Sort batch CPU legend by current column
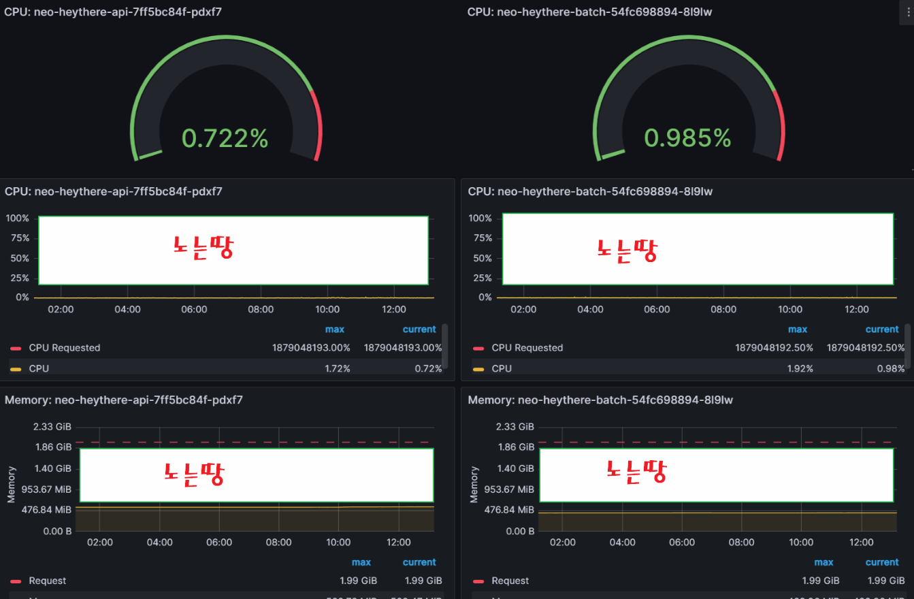The image size is (914, 599). (882, 329)
